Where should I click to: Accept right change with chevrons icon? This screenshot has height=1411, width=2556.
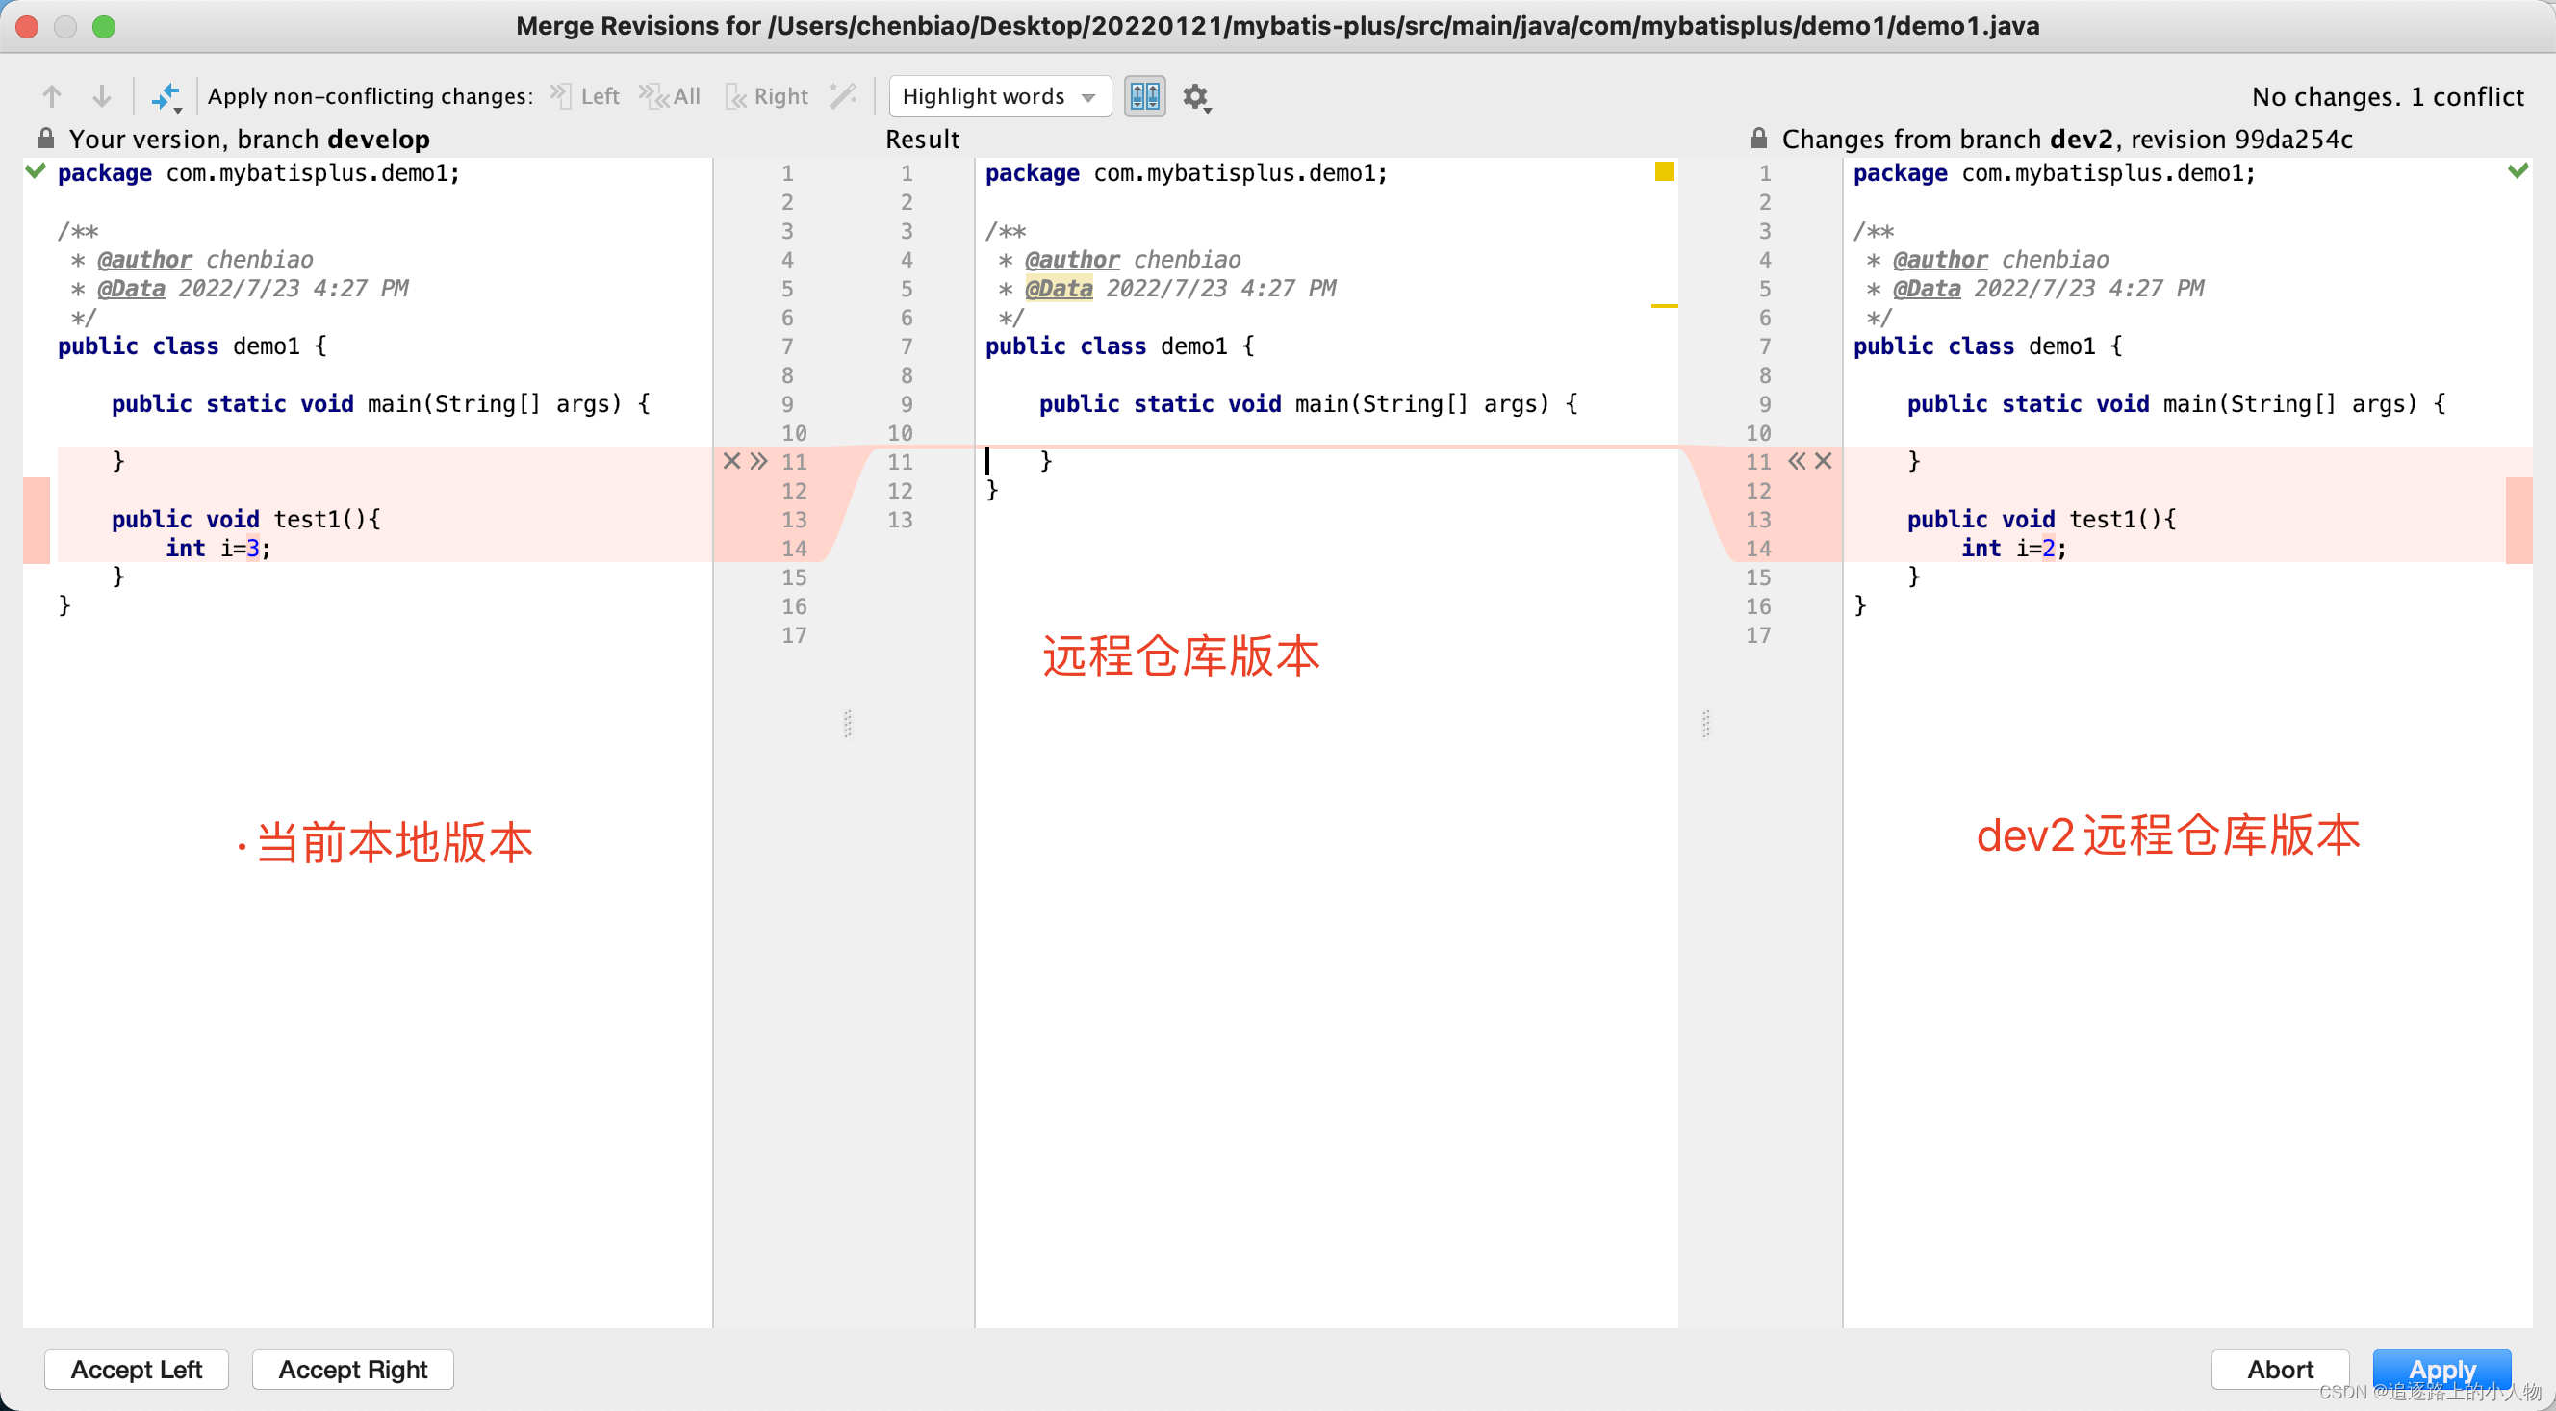(1797, 460)
